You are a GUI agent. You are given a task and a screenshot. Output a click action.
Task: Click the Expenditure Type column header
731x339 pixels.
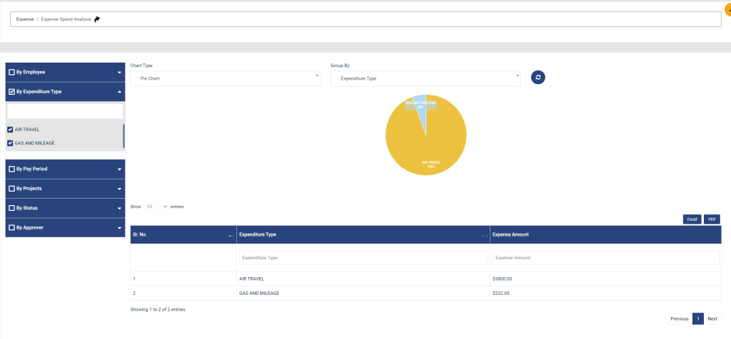click(x=363, y=235)
